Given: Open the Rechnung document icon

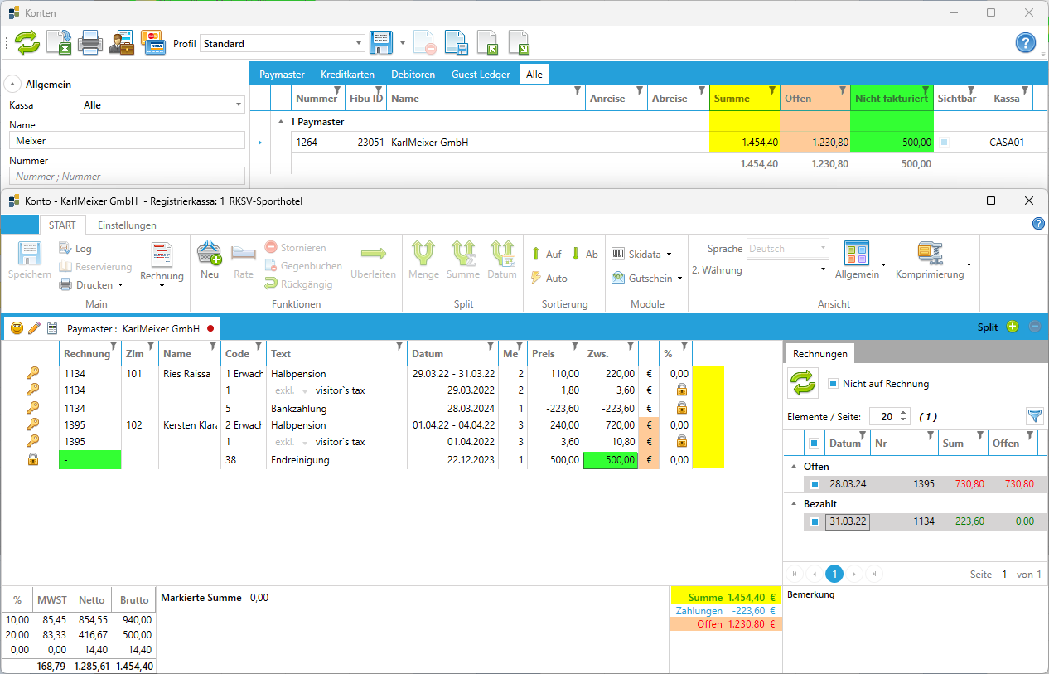Looking at the screenshot, I should pyautogui.click(x=162, y=255).
